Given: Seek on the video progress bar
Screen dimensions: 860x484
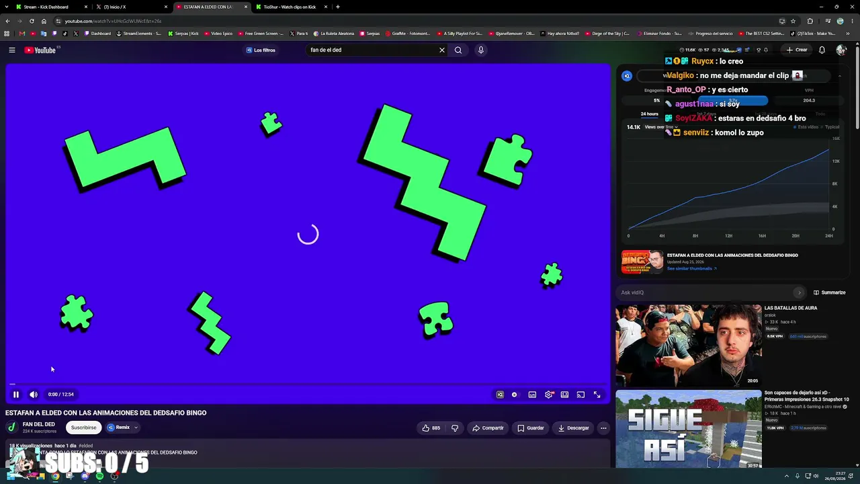Looking at the screenshot, I should 308,385.
